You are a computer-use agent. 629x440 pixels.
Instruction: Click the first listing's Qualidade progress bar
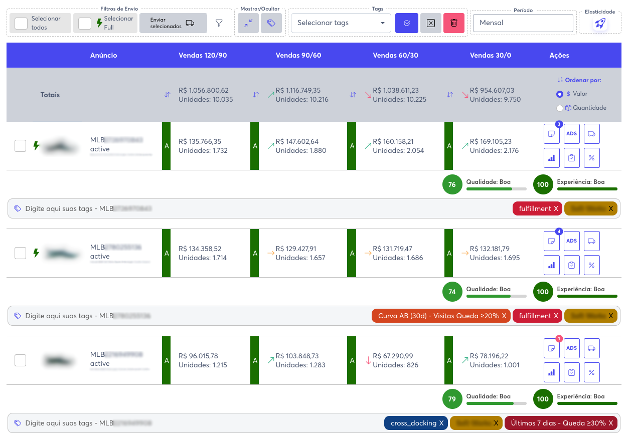click(x=496, y=189)
